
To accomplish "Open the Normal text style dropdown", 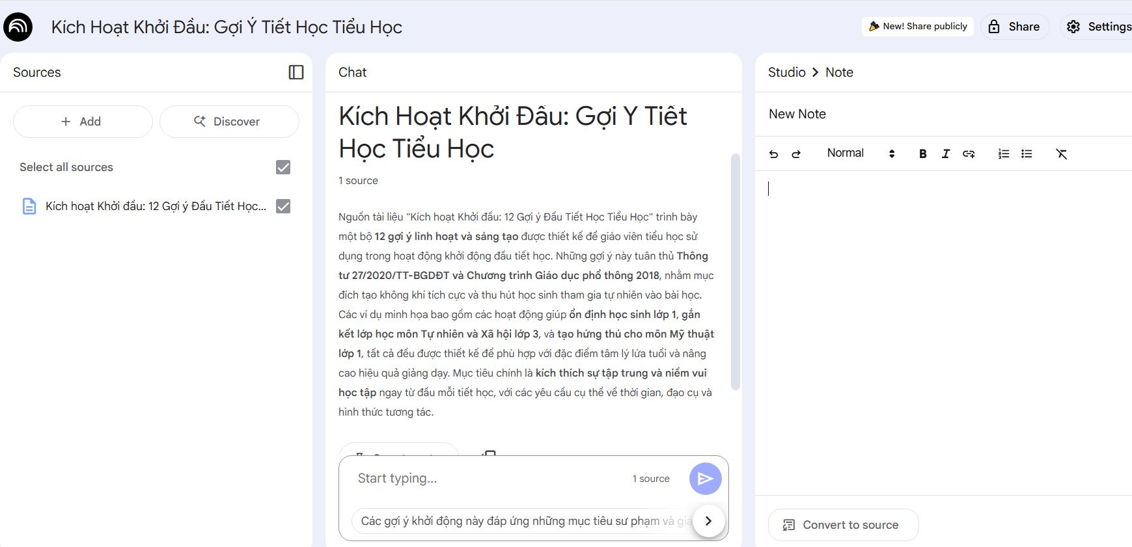I will point(861,153).
